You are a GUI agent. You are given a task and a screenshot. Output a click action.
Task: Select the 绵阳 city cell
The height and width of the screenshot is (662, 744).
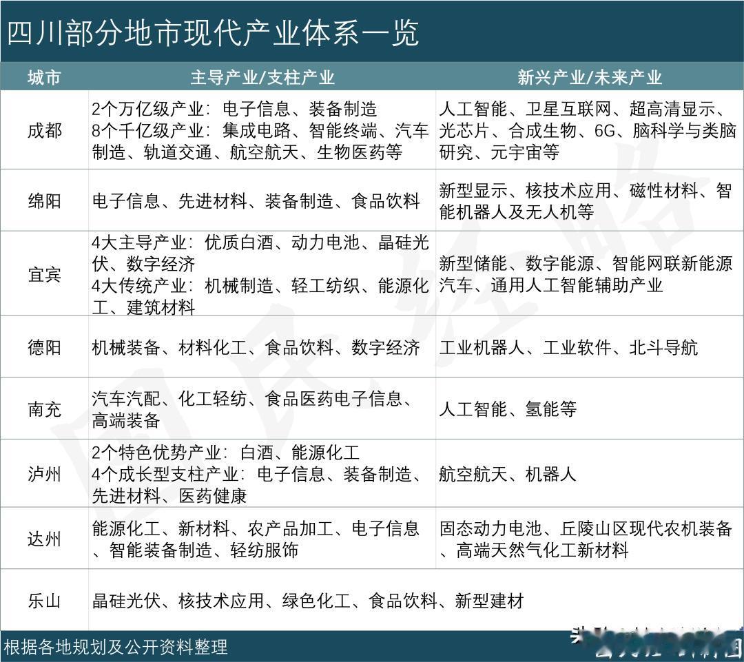click(44, 200)
